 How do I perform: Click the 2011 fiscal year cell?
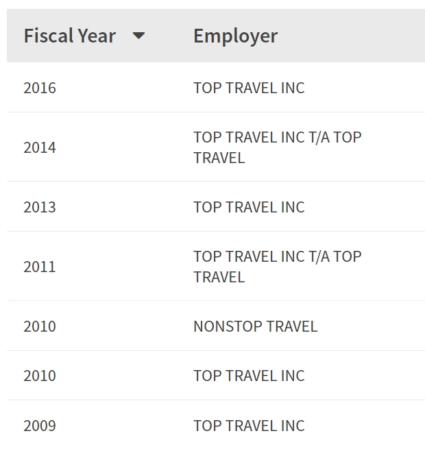(x=40, y=267)
